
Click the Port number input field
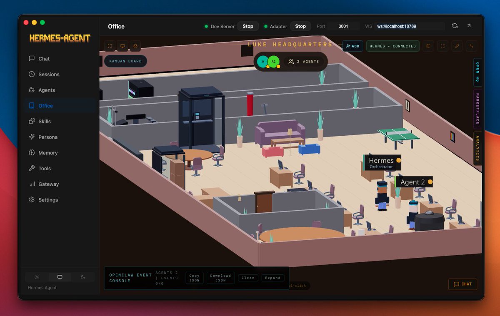[x=343, y=26]
